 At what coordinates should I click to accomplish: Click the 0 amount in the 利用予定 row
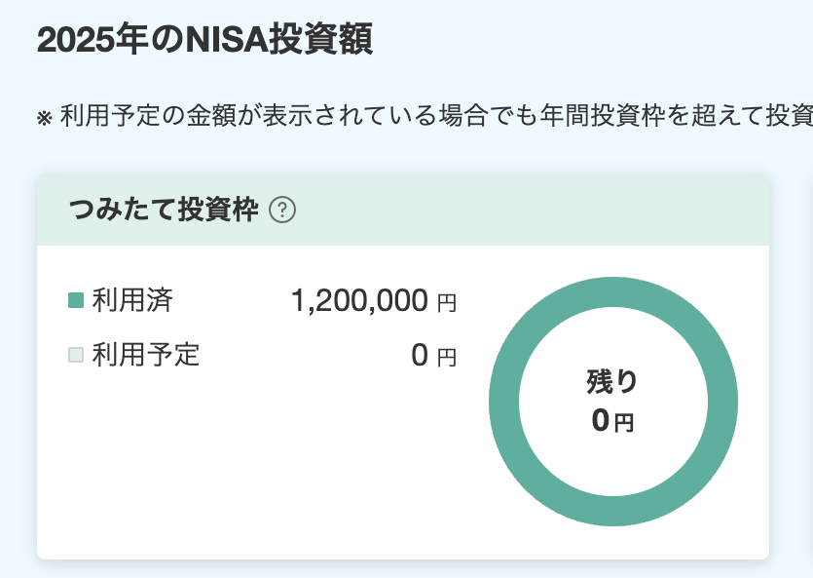(x=420, y=356)
